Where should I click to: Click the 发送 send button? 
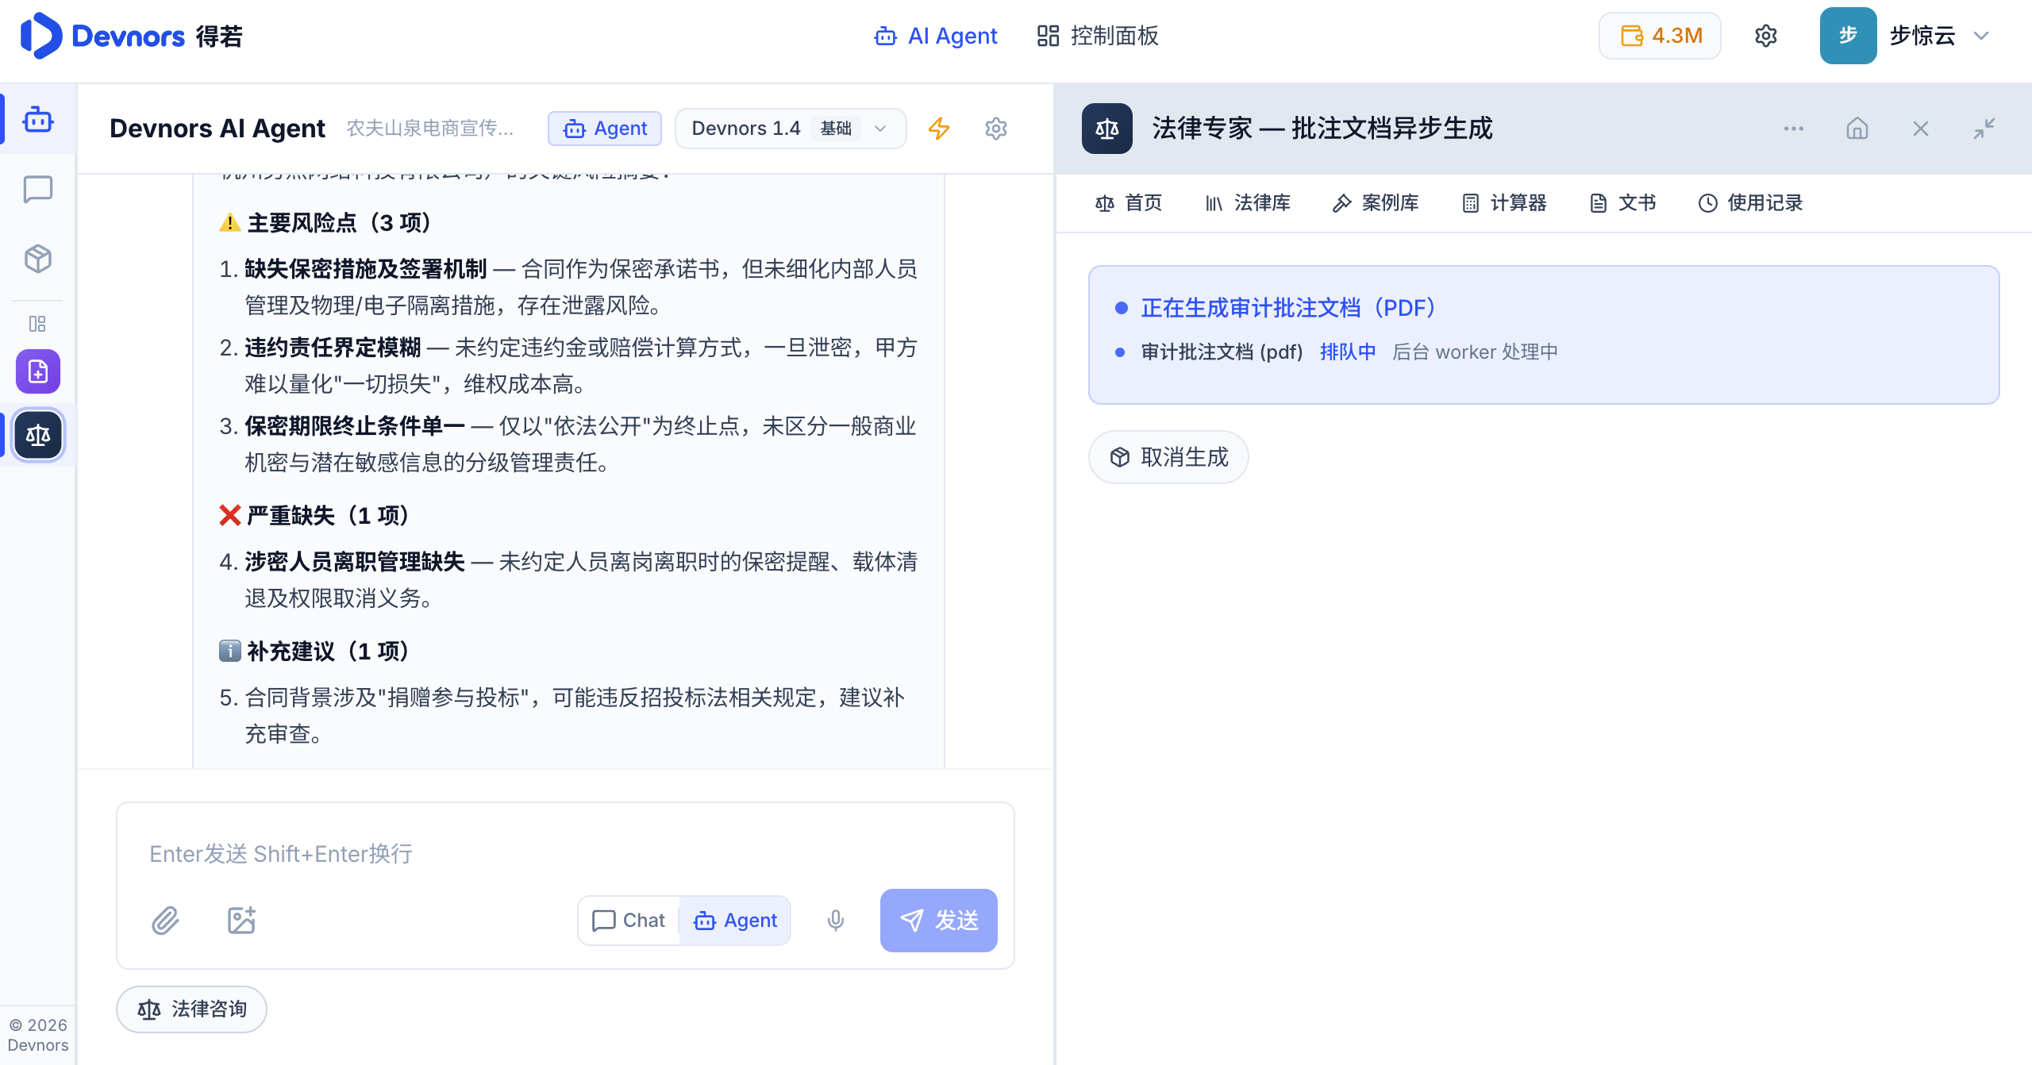point(938,921)
